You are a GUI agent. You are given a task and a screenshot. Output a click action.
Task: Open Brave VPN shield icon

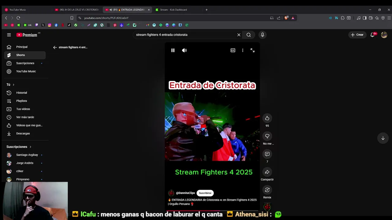tap(383, 18)
